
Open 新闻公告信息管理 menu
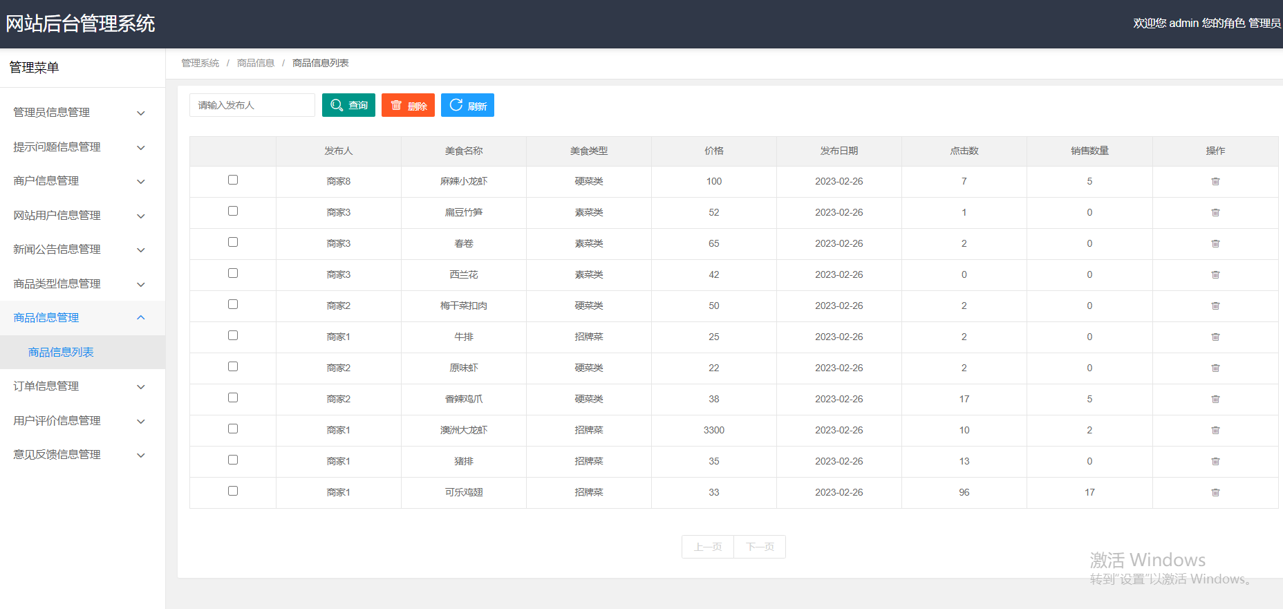point(82,250)
